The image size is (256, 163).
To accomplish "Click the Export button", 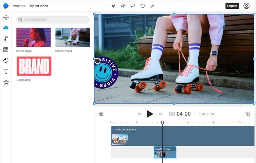I will coord(232,6).
